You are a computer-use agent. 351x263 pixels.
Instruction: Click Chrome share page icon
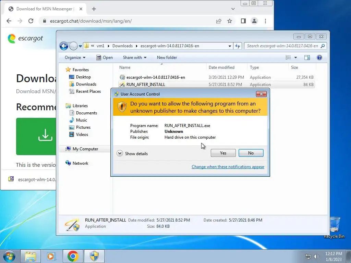tap(219, 21)
